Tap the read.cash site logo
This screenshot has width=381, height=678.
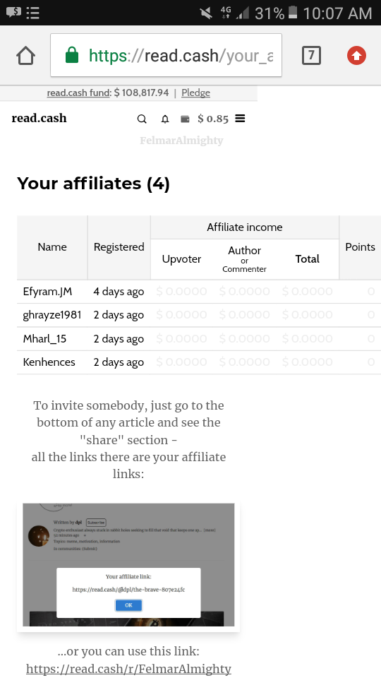point(40,118)
